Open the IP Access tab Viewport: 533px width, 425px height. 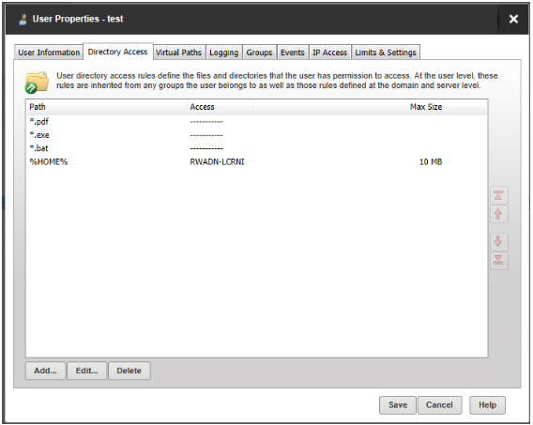coord(329,53)
